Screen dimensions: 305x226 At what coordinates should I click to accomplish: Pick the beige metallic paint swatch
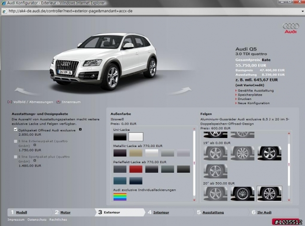coord(136,153)
